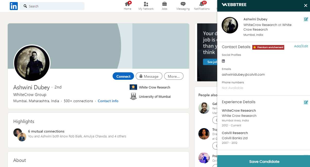Click the WhiteCrow Group headline text
The height and width of the screenshot is (167, 310).
point(30,94)
